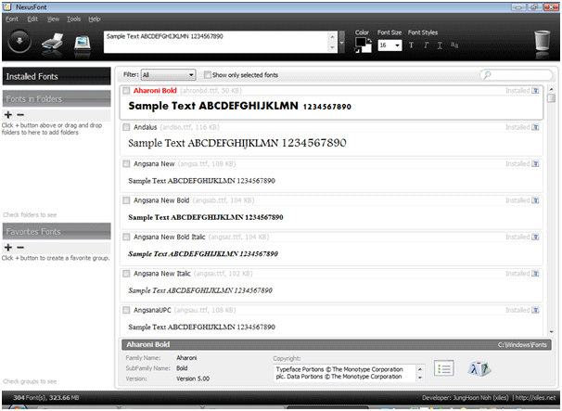Check the Angsana New Bold font checkbox

click(x=126, y=200)
